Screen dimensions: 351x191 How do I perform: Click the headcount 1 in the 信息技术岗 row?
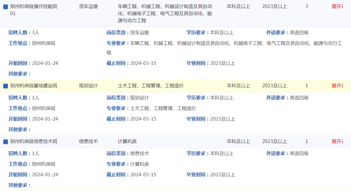[x=307, y=141]
